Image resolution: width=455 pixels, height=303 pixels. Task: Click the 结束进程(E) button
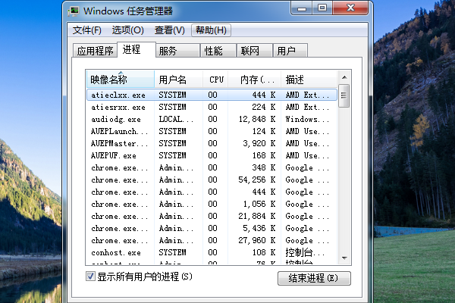[314, 278]
